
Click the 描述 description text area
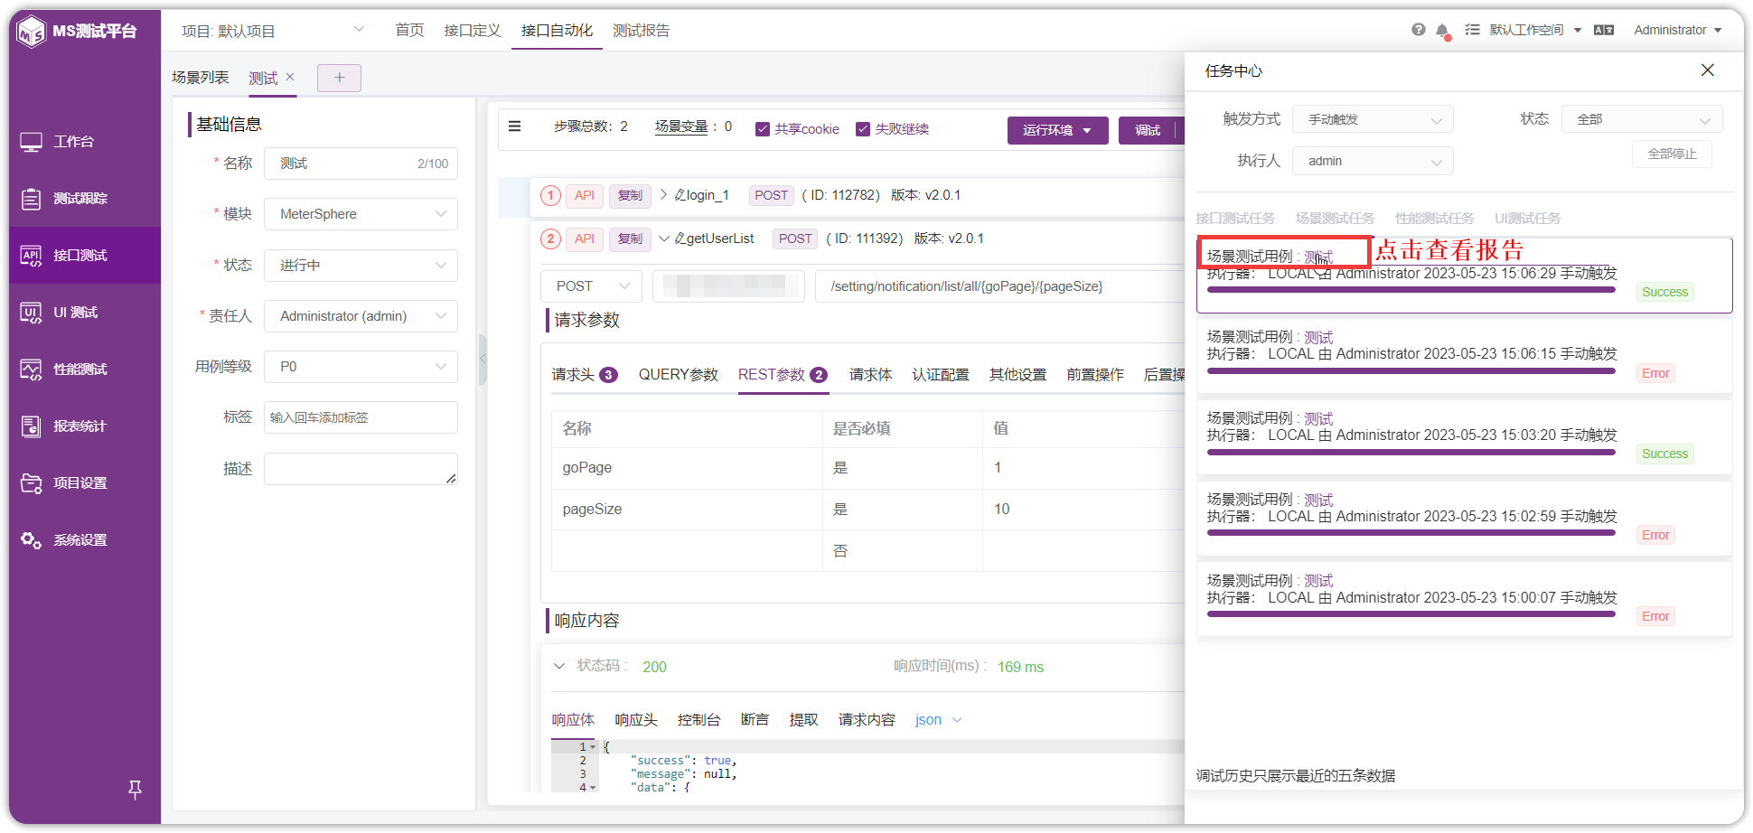(x=361, y=469)
